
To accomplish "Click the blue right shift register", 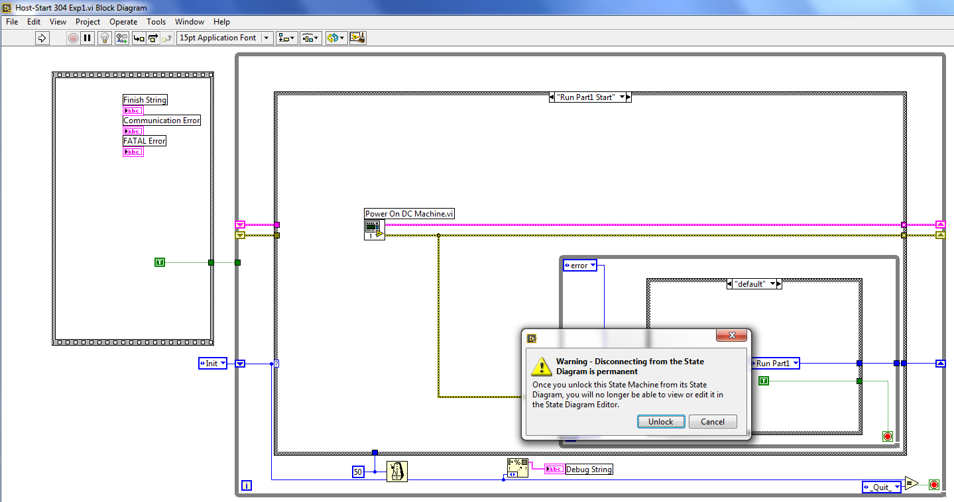I will click(940, 363).
